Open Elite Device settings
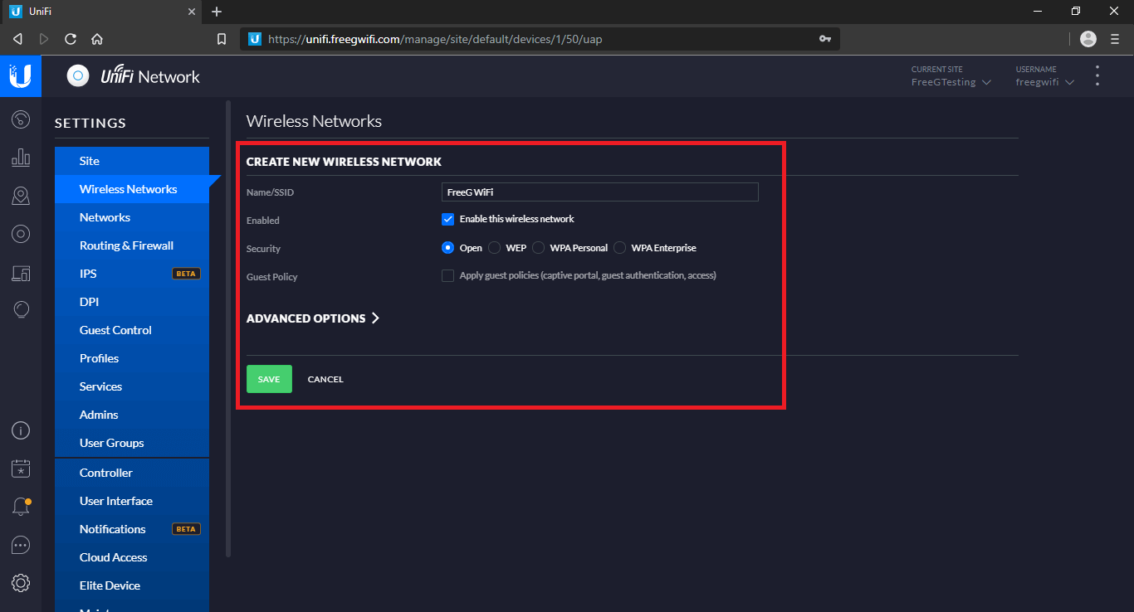The height and width of the screenshot is (612, 1134). pos(132,585)
